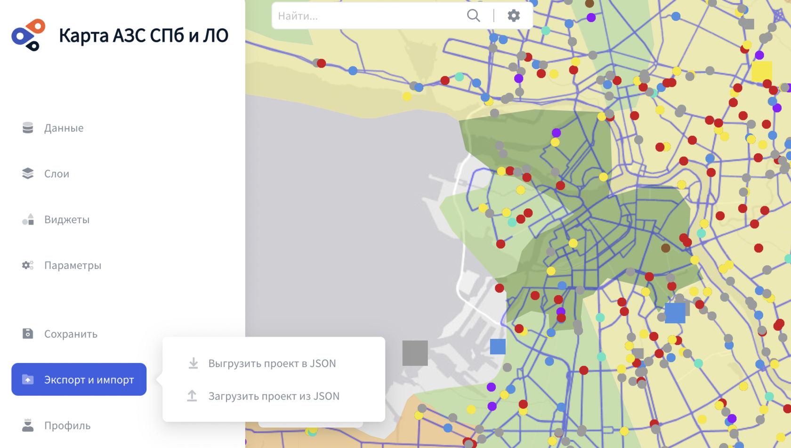Click the shapes icon beside Виджеты
The height and width of the screenshot is (448, 791).
coord(28,219)
